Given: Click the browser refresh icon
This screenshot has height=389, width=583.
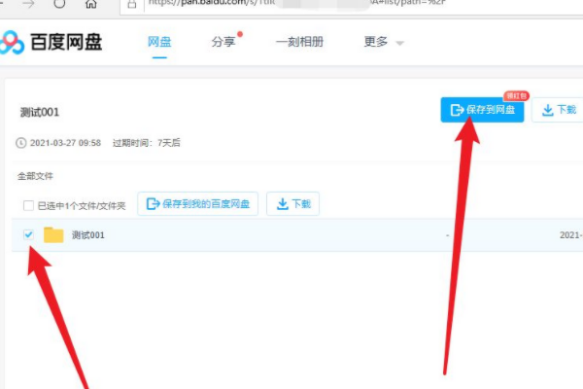Looking at the screenshot, I should (x=59, y=3).
